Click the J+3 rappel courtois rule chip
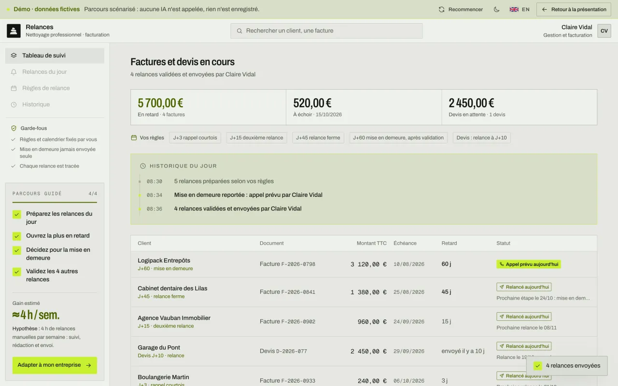The height and width of the screenshot is (386, 618). [x=195, y=138]
